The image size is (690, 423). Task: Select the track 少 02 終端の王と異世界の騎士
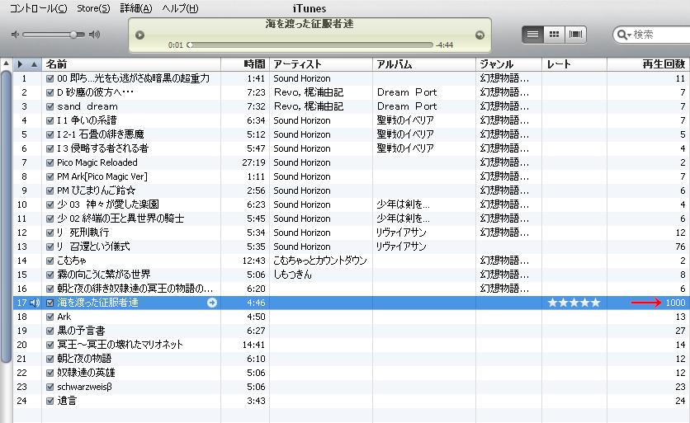click(121, 219)
